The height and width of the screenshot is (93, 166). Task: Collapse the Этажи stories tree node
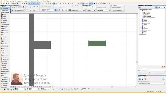pos(141,11)
